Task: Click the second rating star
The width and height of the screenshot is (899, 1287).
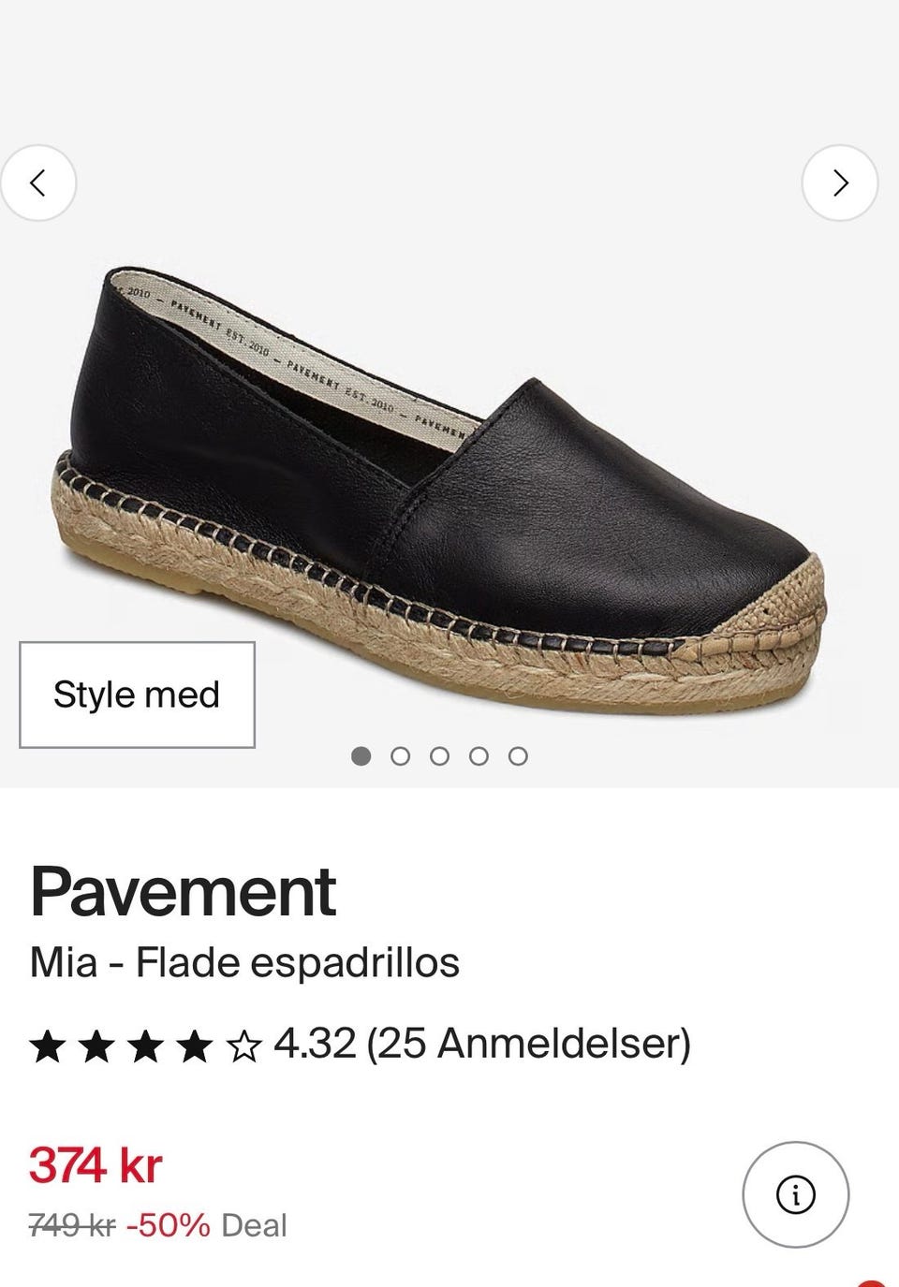Action: point(96,1046)
